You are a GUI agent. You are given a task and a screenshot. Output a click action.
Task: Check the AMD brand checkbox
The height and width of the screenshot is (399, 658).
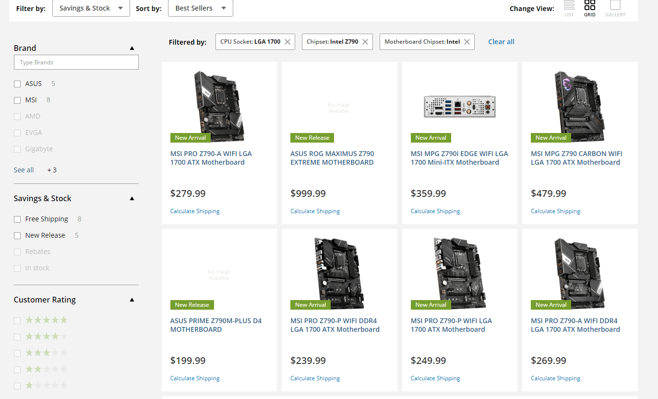coord(17,117)
